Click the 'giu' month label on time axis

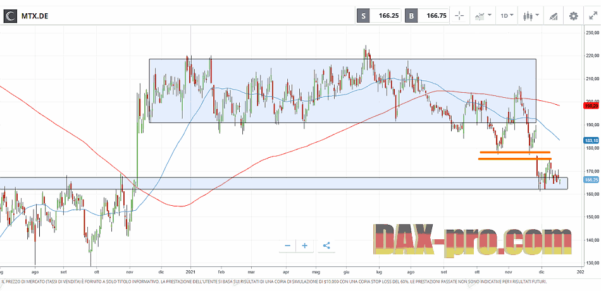[x=346, y=271]
